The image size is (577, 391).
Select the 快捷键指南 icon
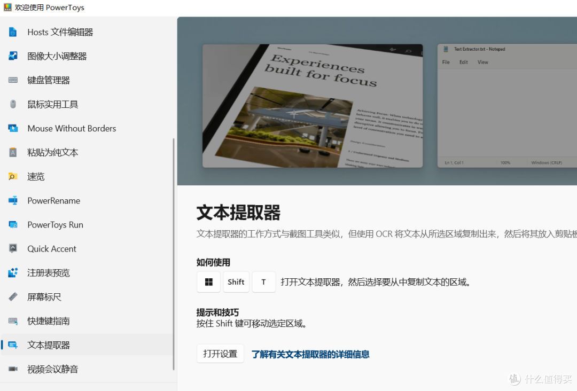pos(12,320)
